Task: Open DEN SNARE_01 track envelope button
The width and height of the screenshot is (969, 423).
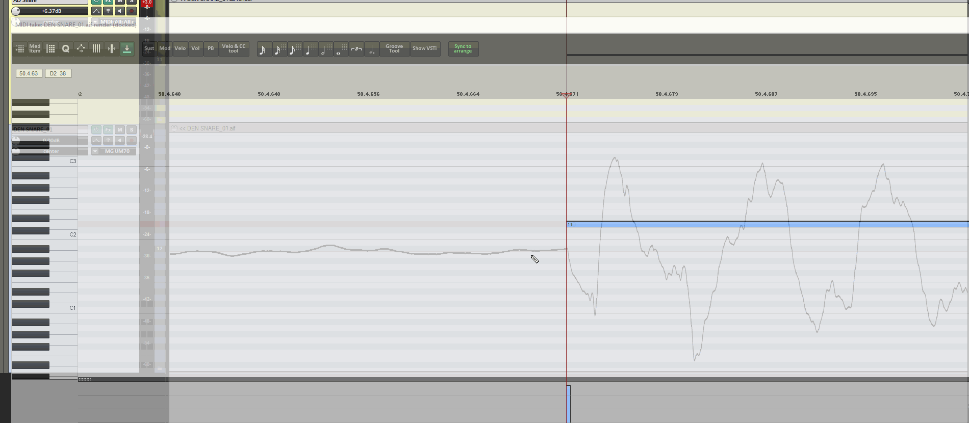Action: point(96,141)
